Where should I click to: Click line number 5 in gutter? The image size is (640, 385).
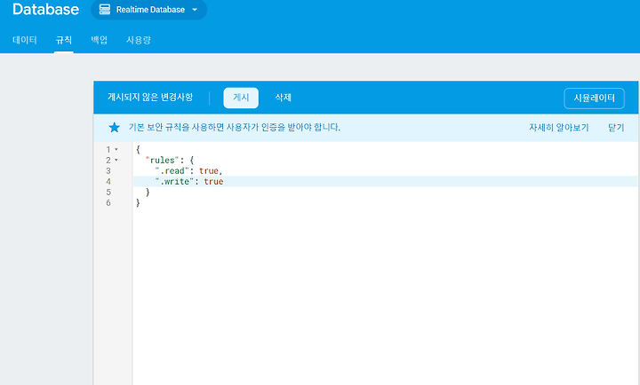tap(108, 192)
